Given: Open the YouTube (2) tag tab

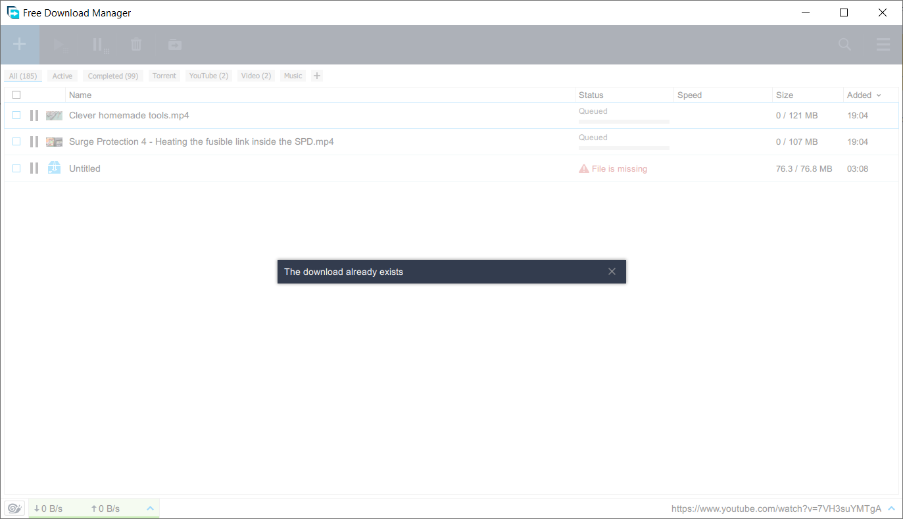Looking at the screenshot, I should click(x=208, y=76).
